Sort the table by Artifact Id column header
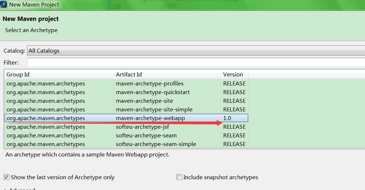This screenshot has height=190, width=365. 167,74
